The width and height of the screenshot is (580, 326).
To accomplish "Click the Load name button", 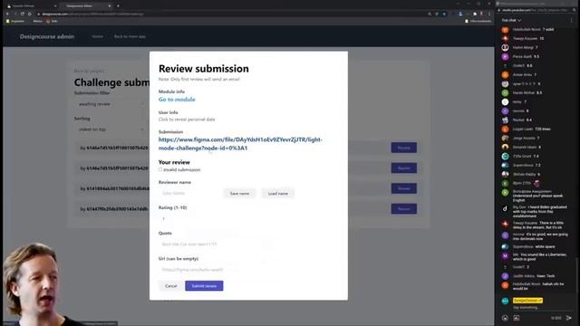I will 278,193.
